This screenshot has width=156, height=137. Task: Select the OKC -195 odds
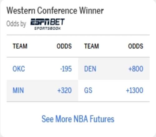[66, 69]
